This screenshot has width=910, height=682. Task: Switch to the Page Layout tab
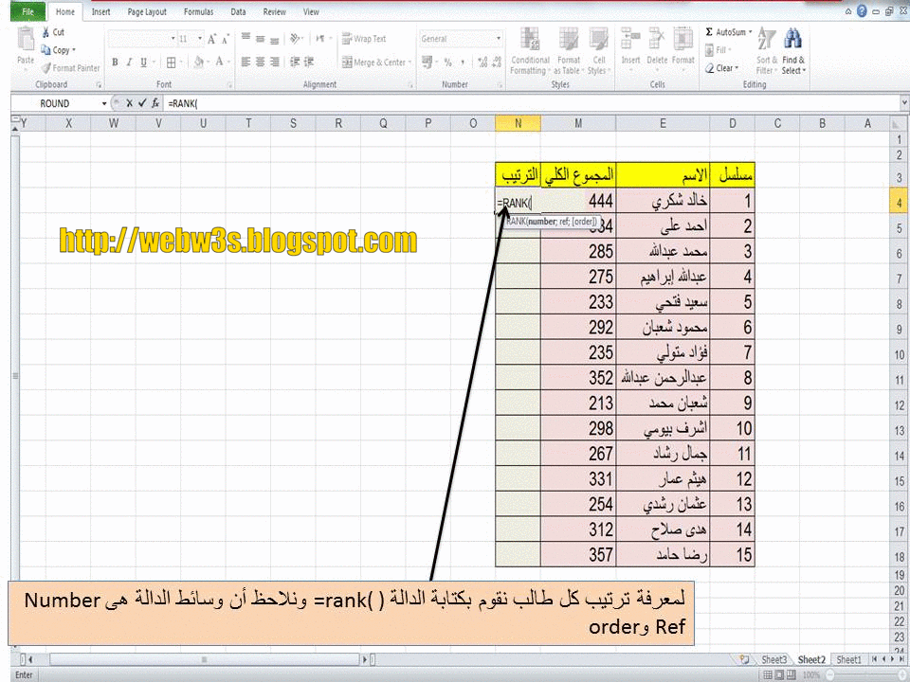(x=147, y=11)
